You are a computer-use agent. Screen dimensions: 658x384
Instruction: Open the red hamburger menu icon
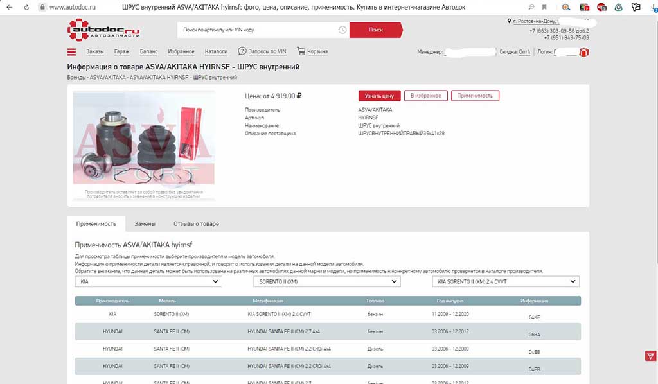[x=71, y=52]
